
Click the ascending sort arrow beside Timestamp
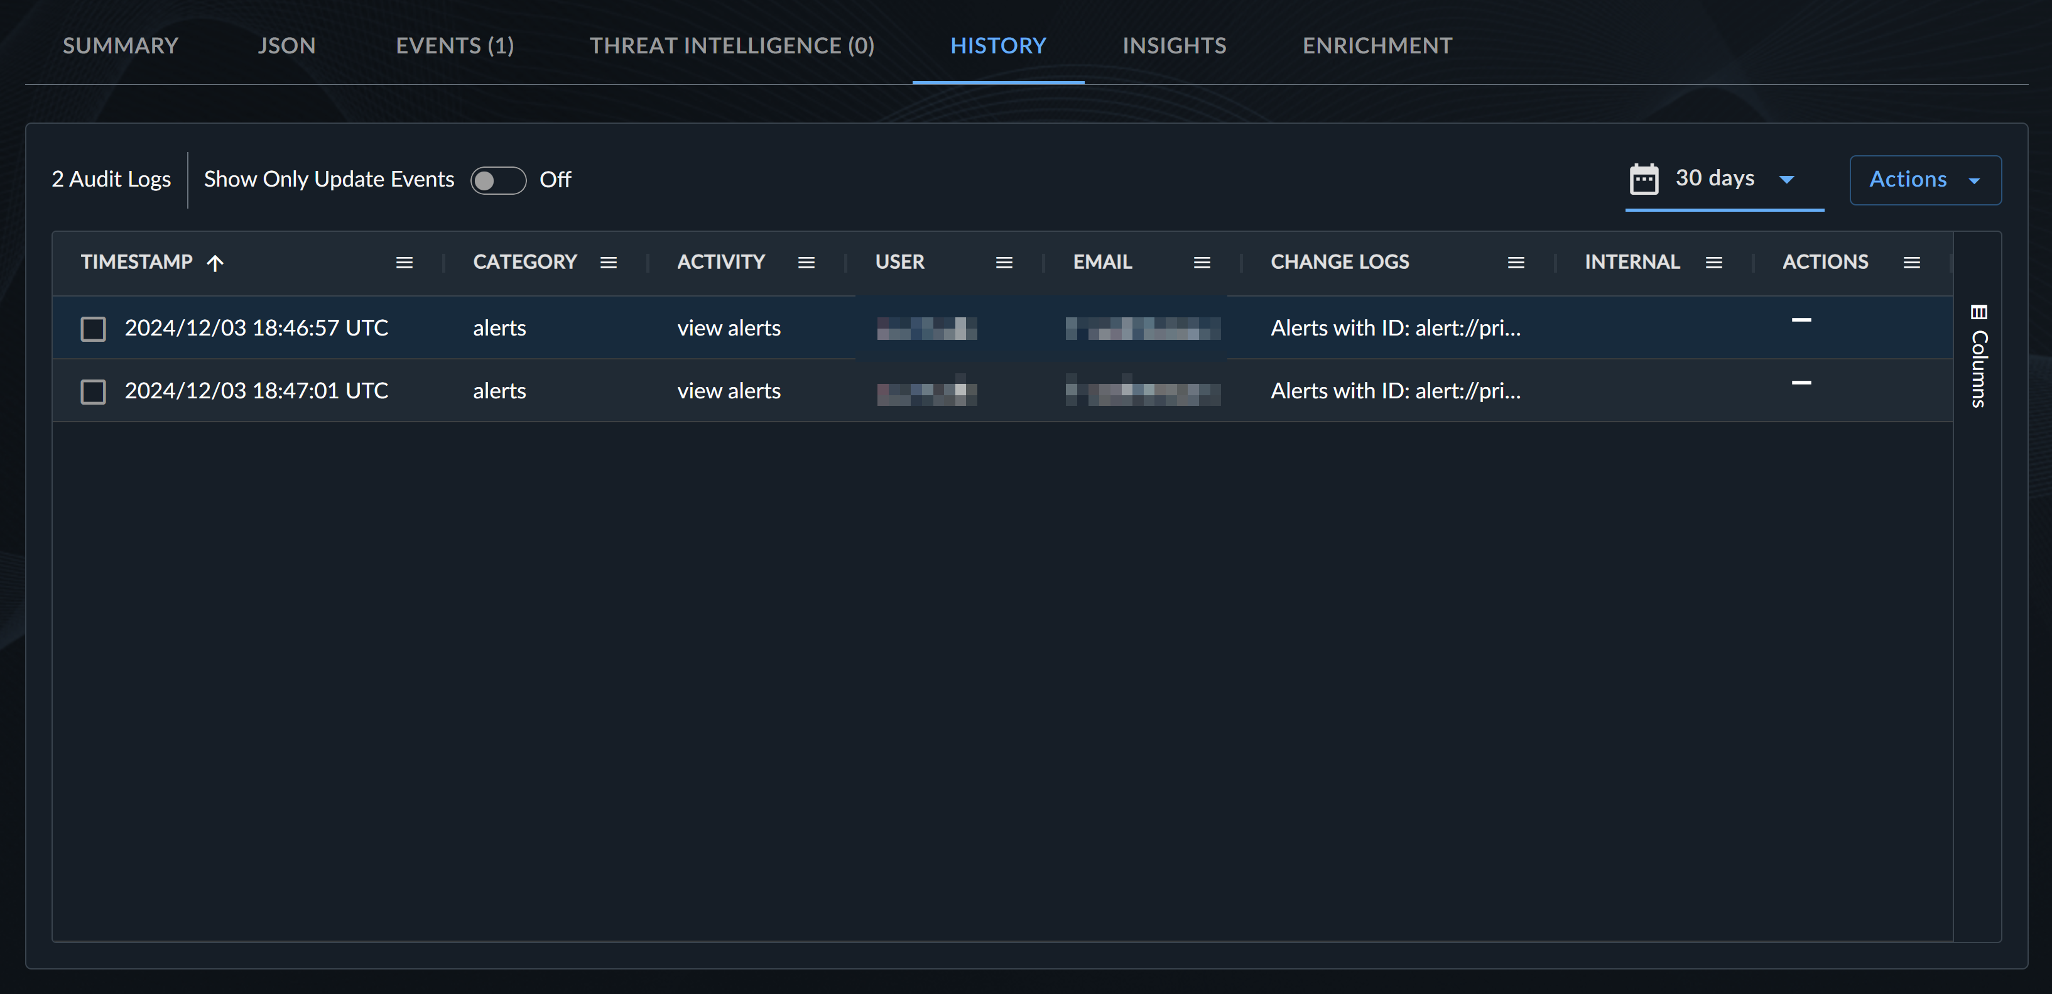(215, 262)
